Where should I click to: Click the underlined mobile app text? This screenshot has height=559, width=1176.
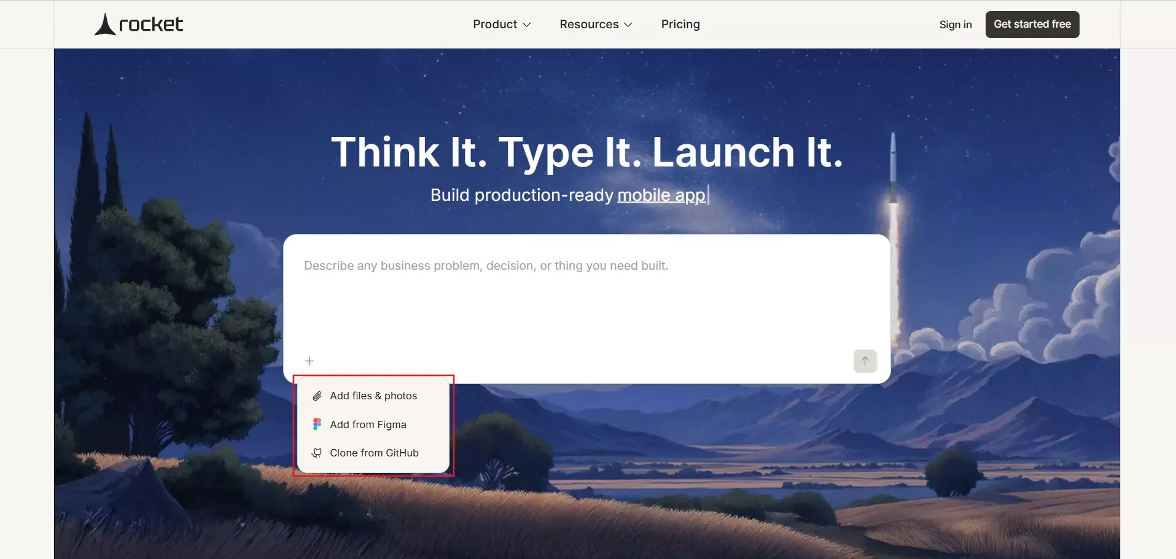661,195
